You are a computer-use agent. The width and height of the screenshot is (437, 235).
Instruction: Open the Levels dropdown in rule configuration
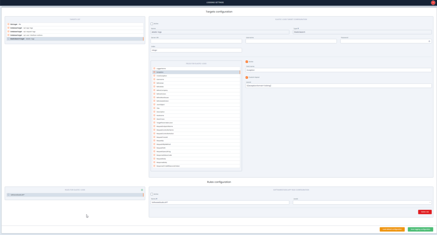coord(362,203)
